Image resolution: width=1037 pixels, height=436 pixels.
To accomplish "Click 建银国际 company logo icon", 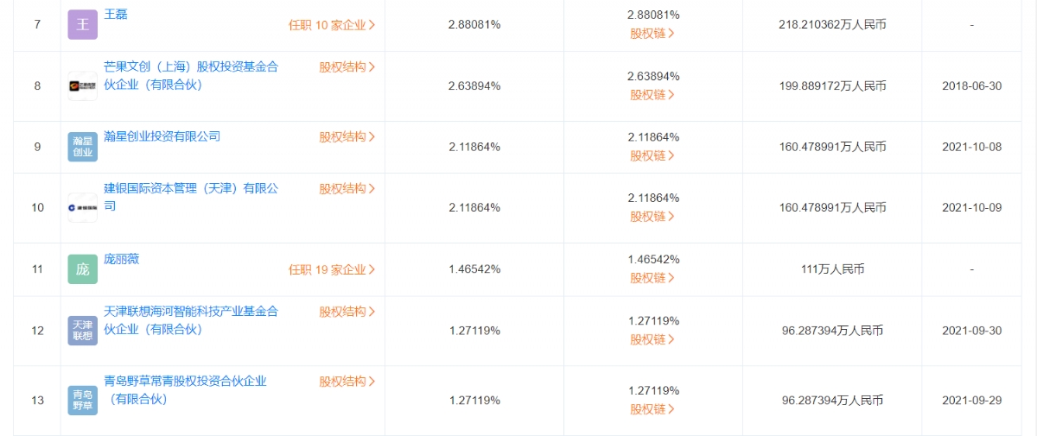I will tap(83, 208).
